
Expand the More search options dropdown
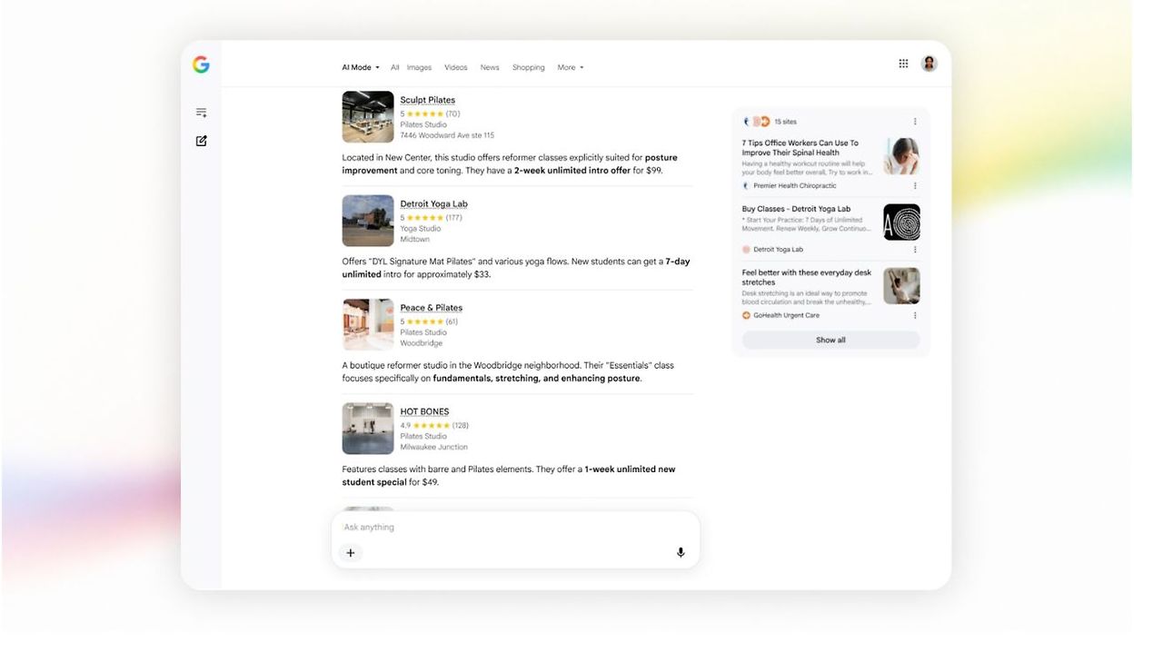(x=570, y=67)
